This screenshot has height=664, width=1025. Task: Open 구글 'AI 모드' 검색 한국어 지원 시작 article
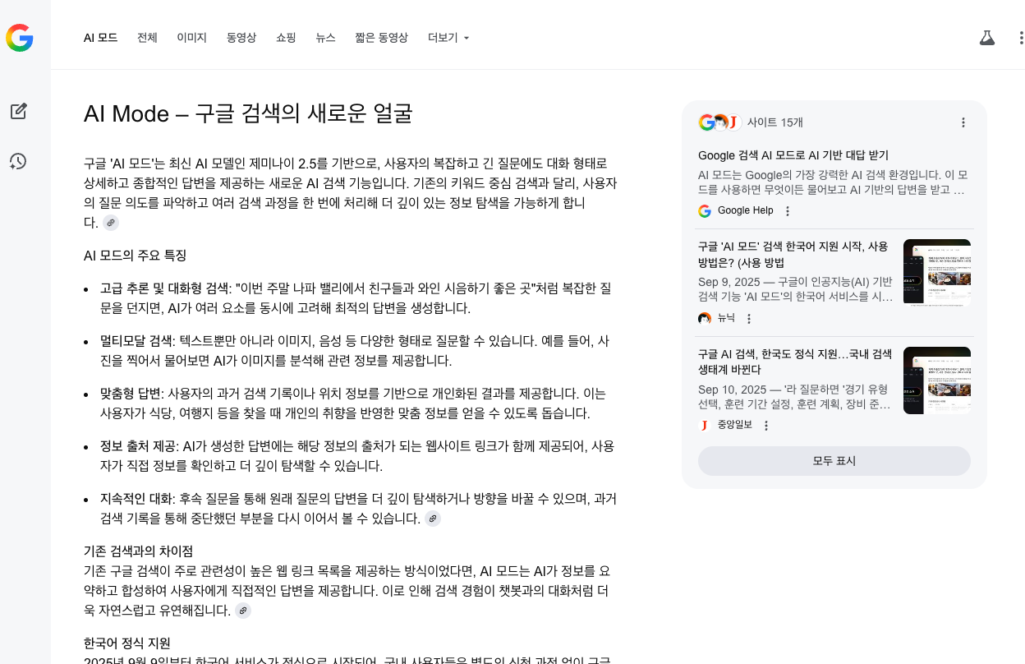793,255
